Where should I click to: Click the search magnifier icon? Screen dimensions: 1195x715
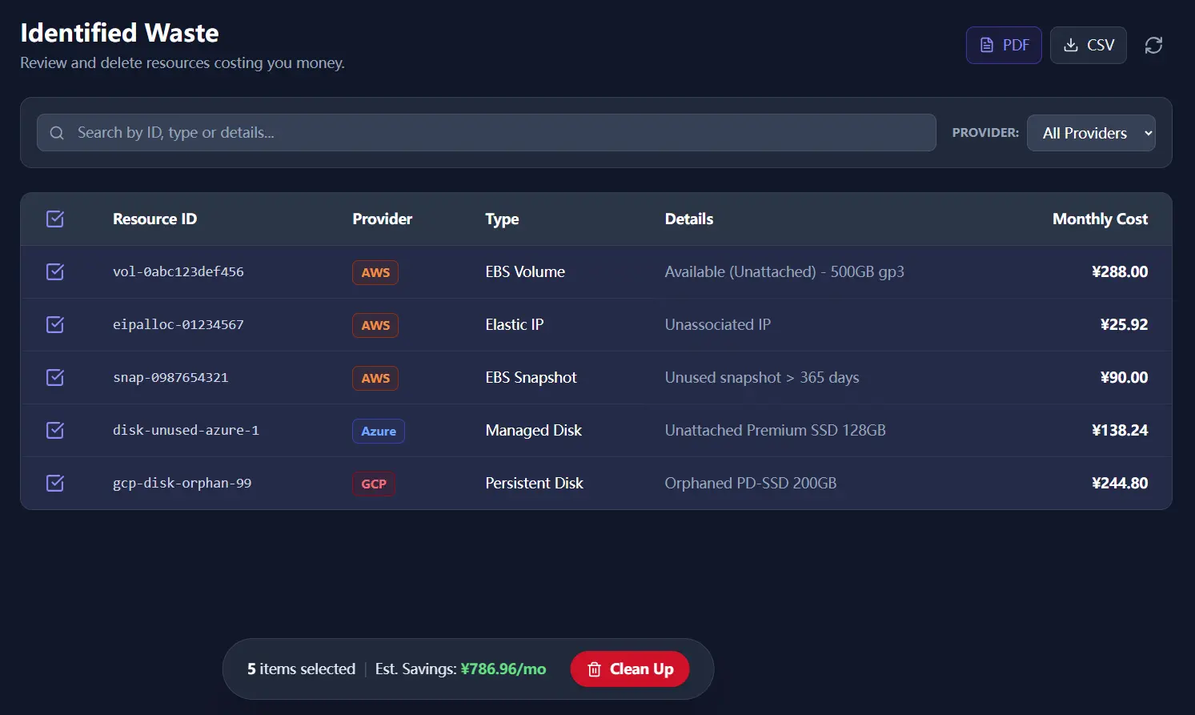pos(57,133)
